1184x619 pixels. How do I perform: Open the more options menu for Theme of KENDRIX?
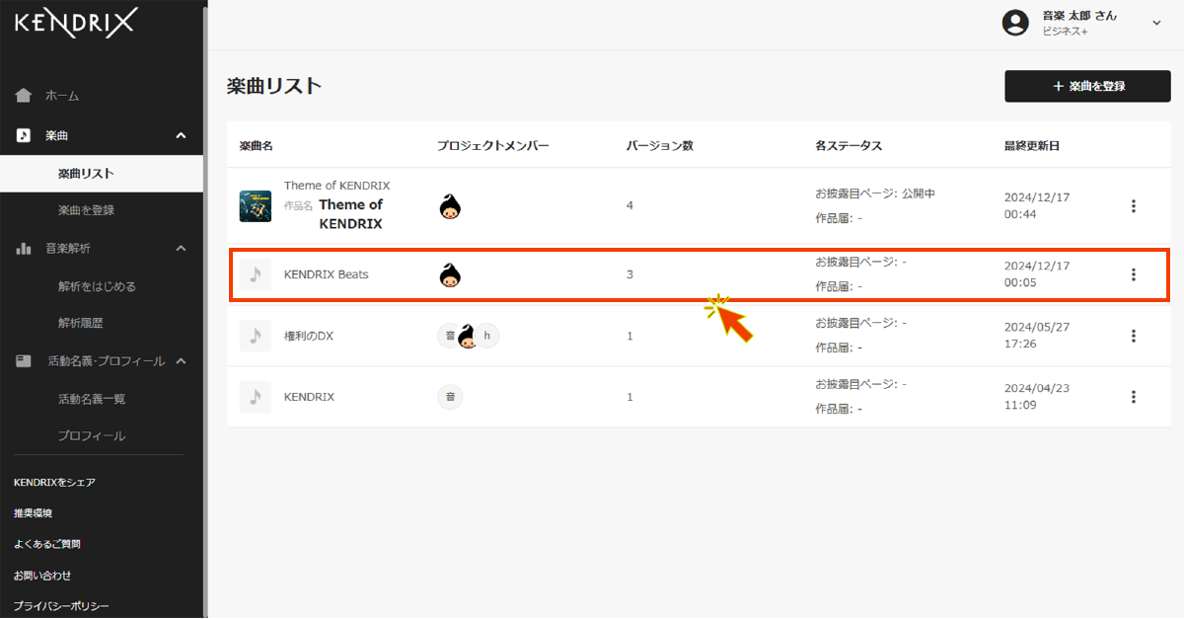pyautogui.click(x=1134, y=206)
